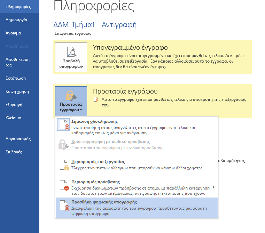Click the magnifier icon on Προβολή υπογραφών
This screenshot has height=233, width=265.
pyautogui.click(x=72, y=52)
